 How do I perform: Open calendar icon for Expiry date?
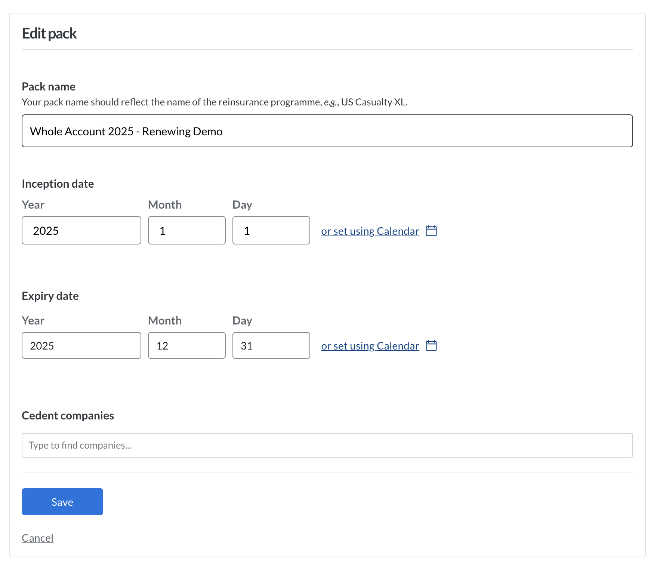point(431,345)
